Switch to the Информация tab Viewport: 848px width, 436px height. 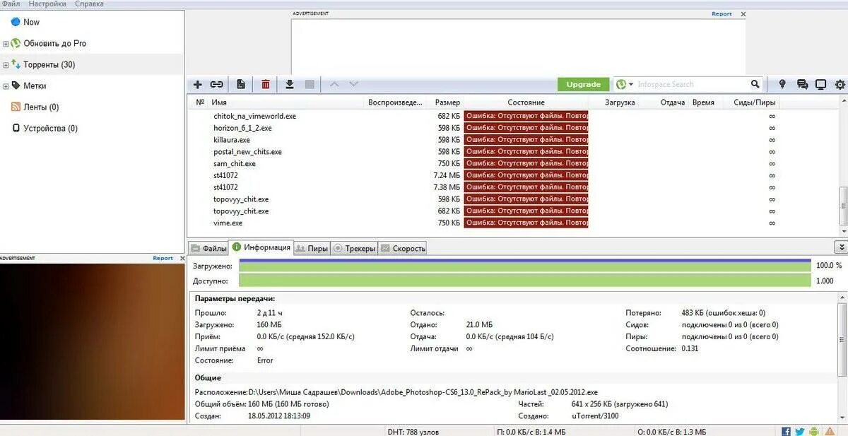pyautogui.click(x=261, y=247)
